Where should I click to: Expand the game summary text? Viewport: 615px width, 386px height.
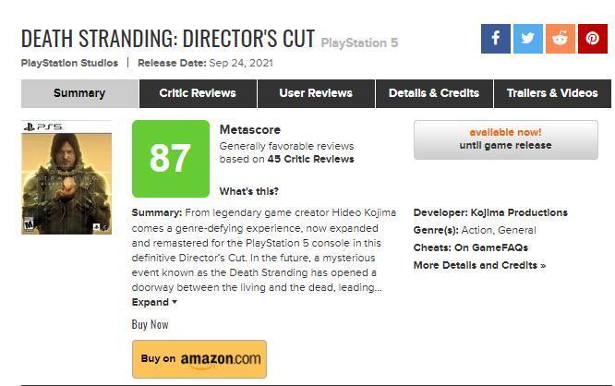tap(154, 302)
